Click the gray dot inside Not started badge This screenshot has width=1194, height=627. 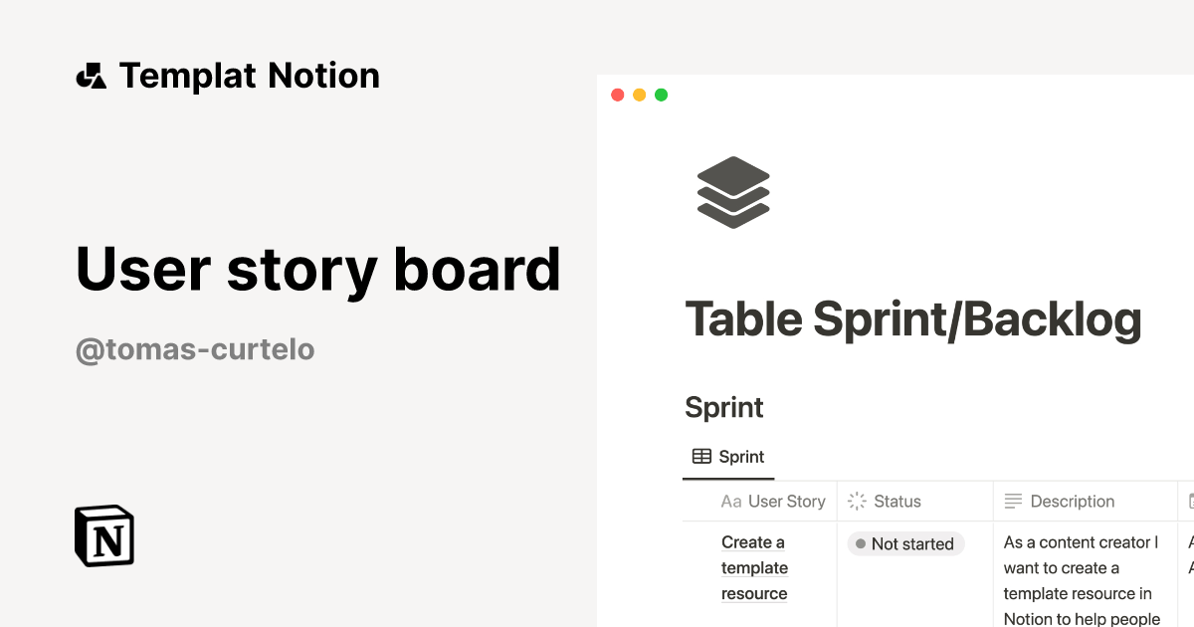click(x=860, y=543)
